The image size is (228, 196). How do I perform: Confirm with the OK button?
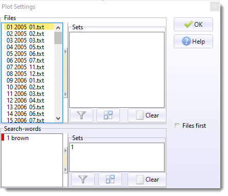(193, 24)
